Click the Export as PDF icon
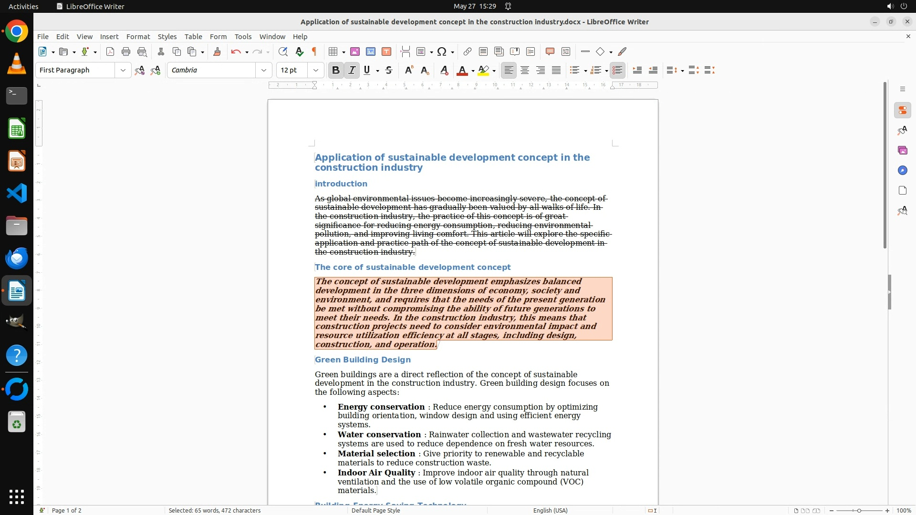The height and width of the screenshot is (515, 916). click(x=110, y=52)
